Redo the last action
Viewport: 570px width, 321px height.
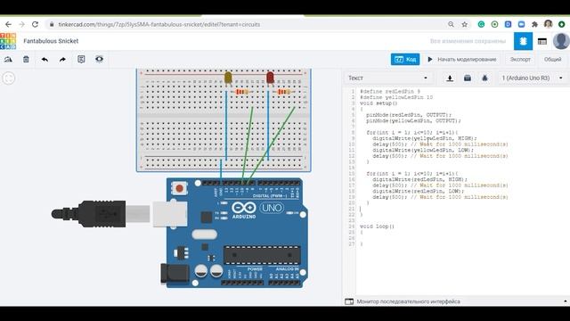pyautogui.click(x=62, y=60)
